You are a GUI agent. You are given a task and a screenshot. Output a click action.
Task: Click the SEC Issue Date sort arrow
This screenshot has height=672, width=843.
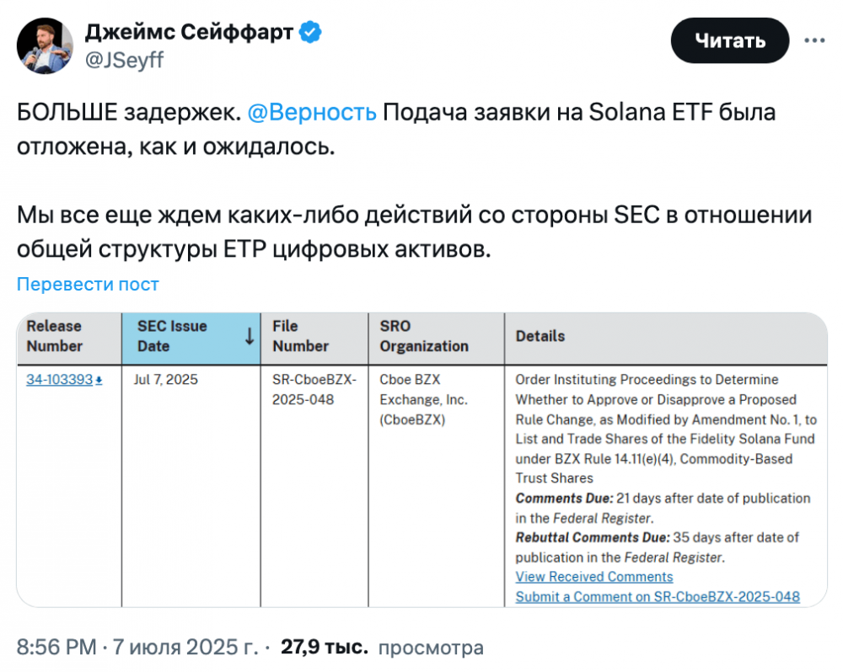tap(250, 336)
